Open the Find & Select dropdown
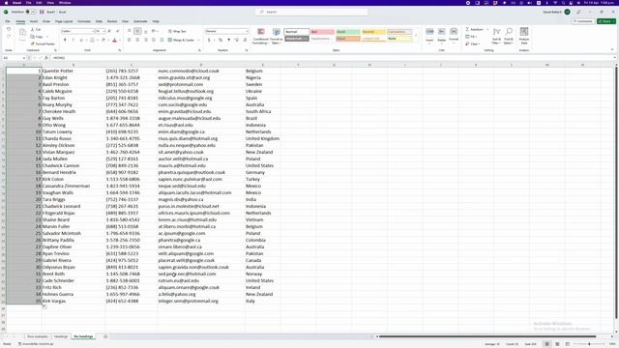 509,36
